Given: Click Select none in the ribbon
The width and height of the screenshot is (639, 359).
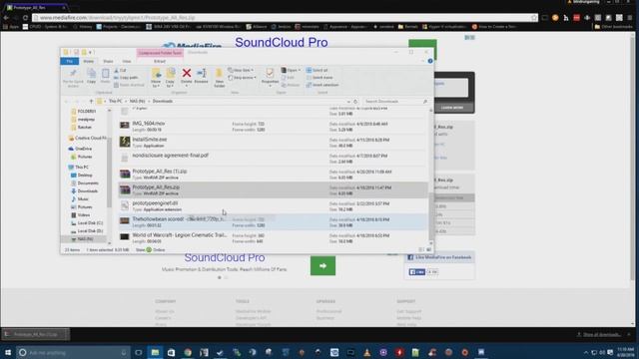Looking at the screenshot, I should coord(319,78).
